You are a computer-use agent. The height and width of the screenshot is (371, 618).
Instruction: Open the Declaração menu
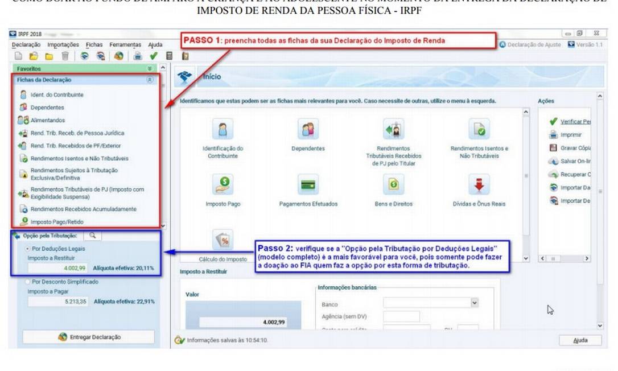point(26,44)
